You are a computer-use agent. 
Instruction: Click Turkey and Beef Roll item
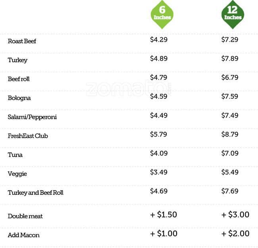[35, 193]
